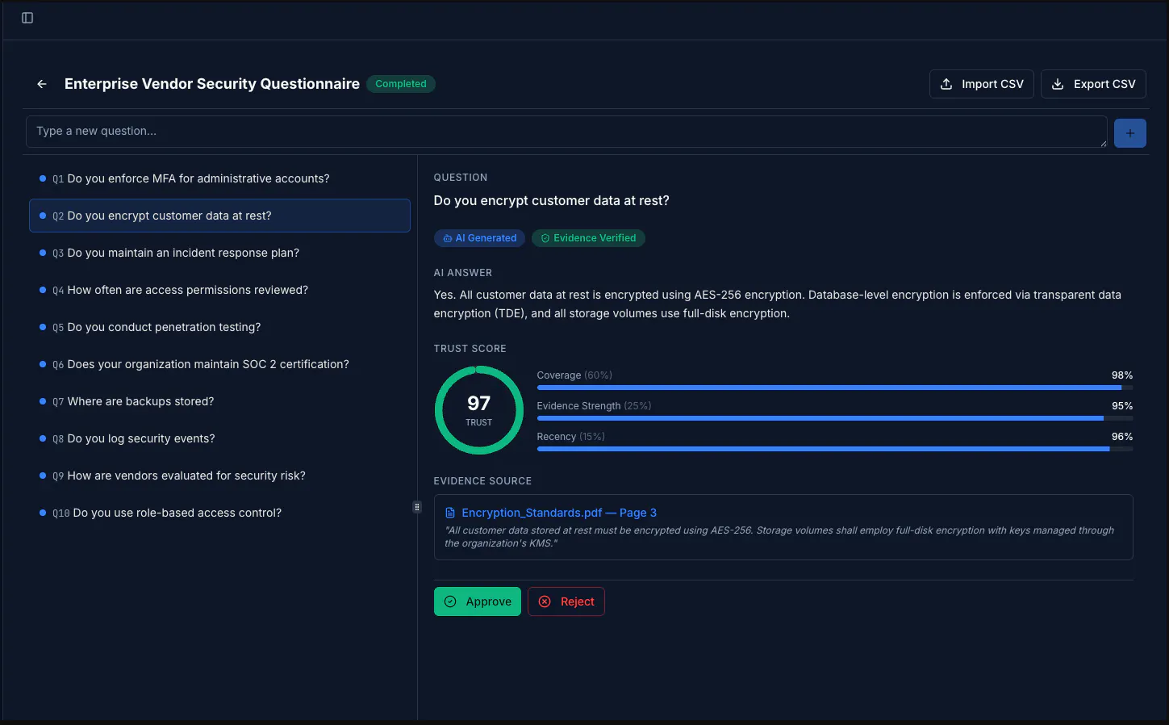Open Q6 about SOC 2 certification
The height and width of the screenshot is (725, 1169).
tap(219, 364)
